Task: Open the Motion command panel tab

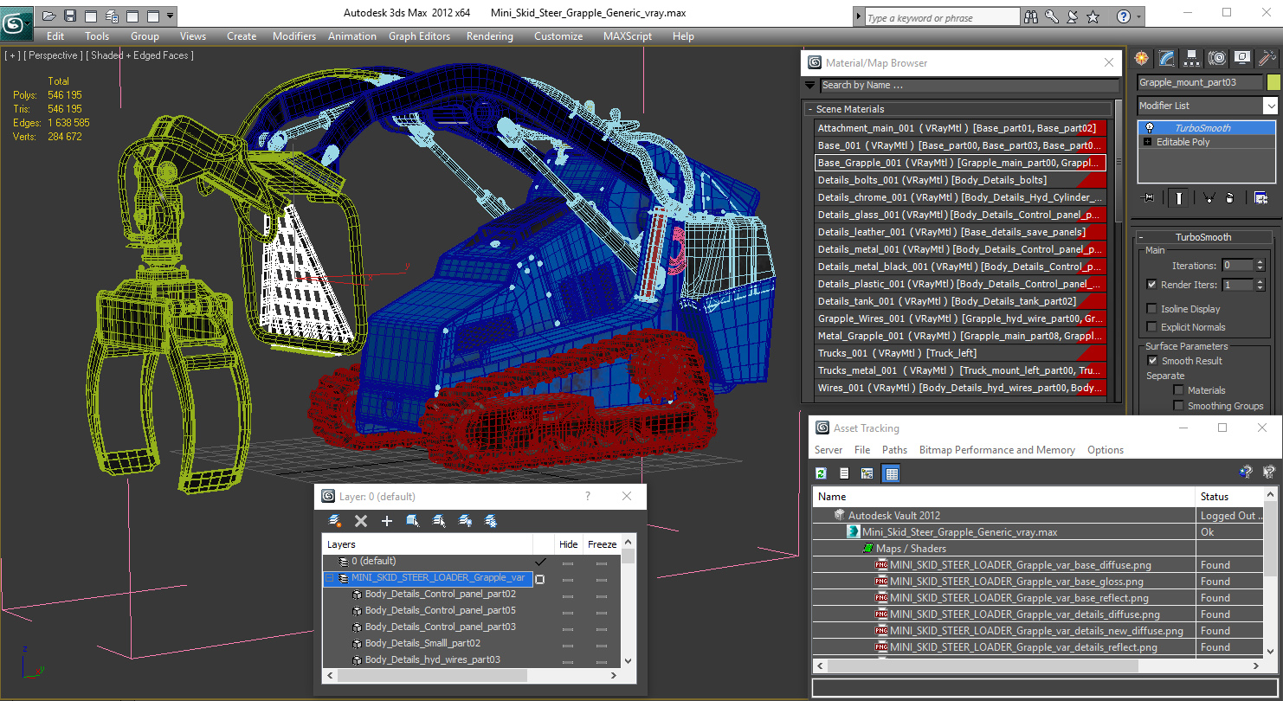Action: tap(1217, 58)
